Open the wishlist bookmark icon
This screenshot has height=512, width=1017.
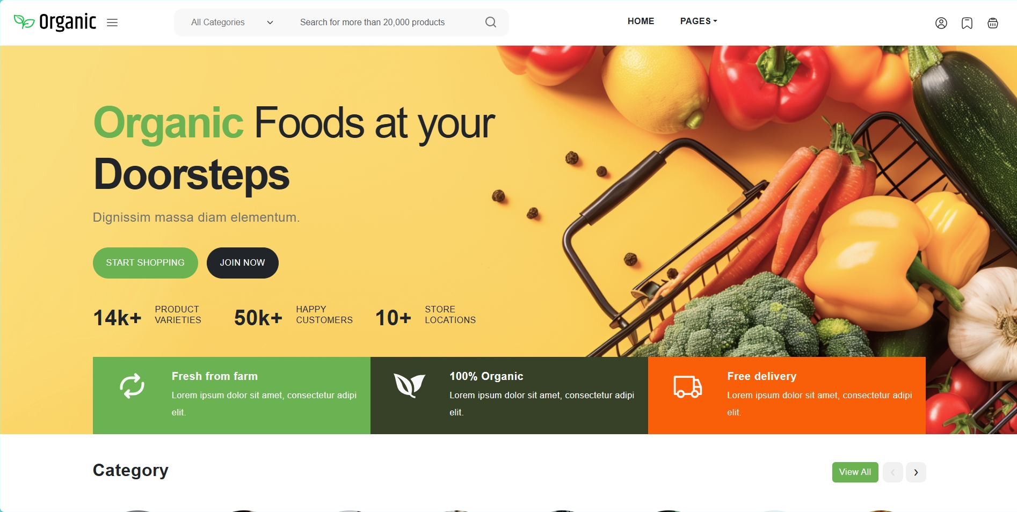pos(967,23)
